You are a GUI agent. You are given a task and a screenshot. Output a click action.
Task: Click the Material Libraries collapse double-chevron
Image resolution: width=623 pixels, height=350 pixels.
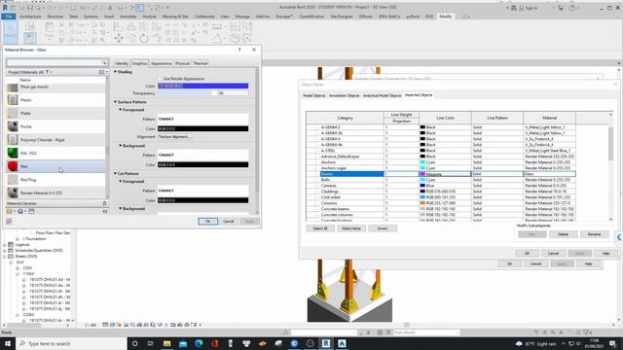104,203
